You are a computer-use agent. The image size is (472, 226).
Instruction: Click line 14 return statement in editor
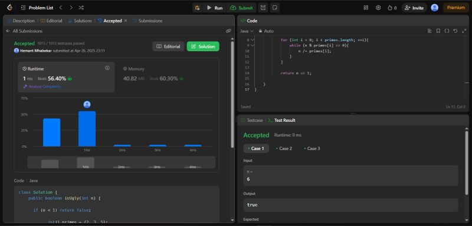coord(296,73)
